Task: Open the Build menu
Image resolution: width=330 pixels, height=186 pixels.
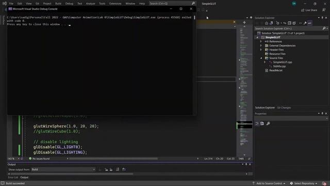Action: [58, 4]
